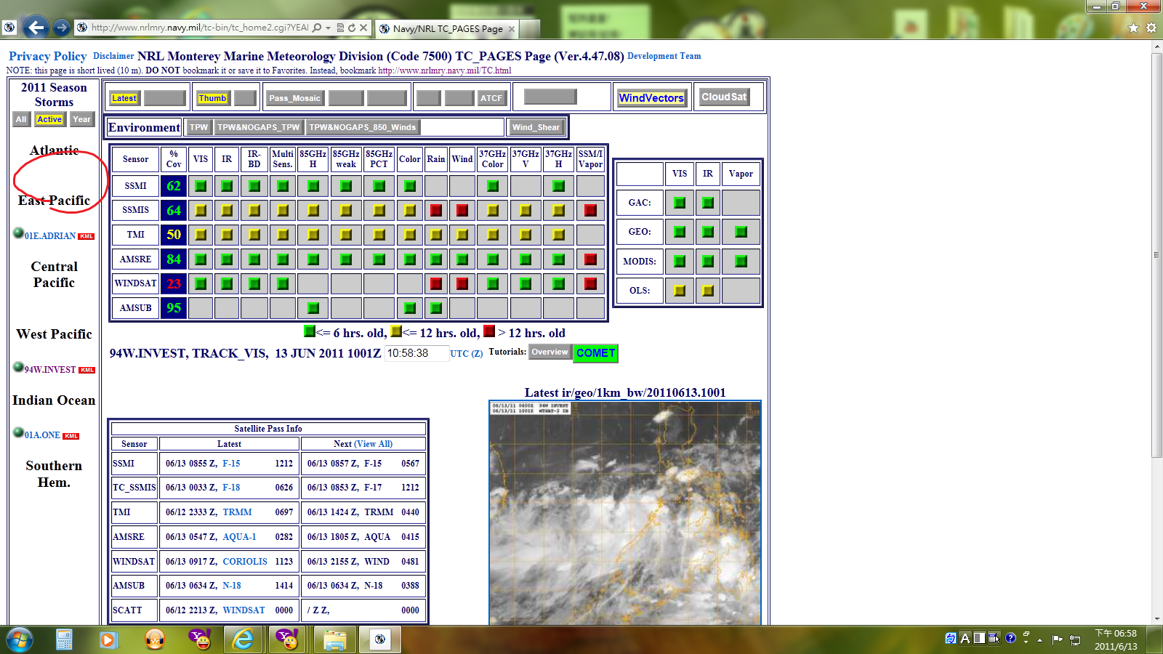1163x654 pixels.
Task: Click the KML icon beside 01E.ADRIAN
Action: point(86,236)
